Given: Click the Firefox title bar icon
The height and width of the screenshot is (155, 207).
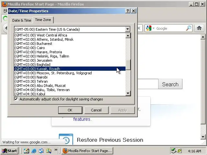Looking at the screenshot, I should (4, 4).
